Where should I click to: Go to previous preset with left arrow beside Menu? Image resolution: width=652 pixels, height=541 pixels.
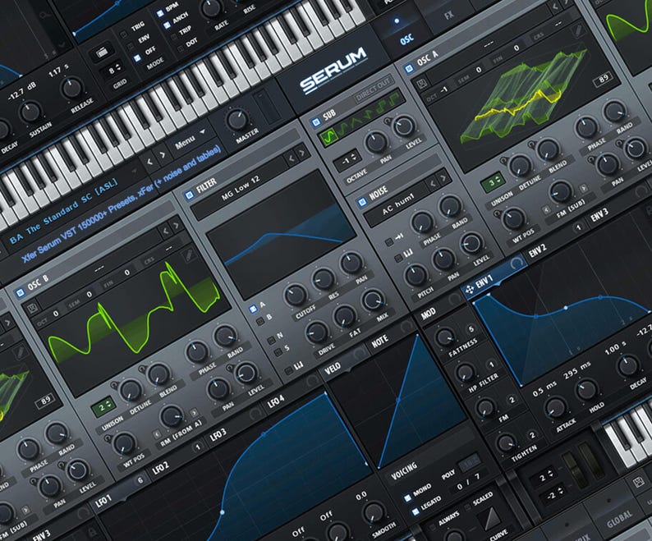pos(149,161)
